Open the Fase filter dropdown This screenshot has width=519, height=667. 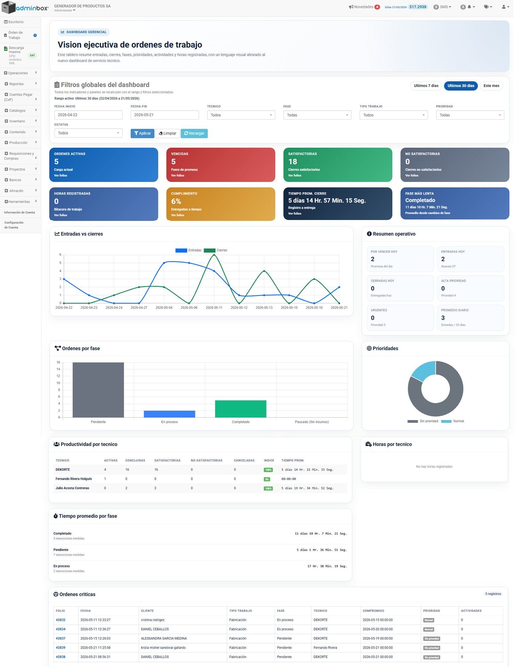coord(317,115)
